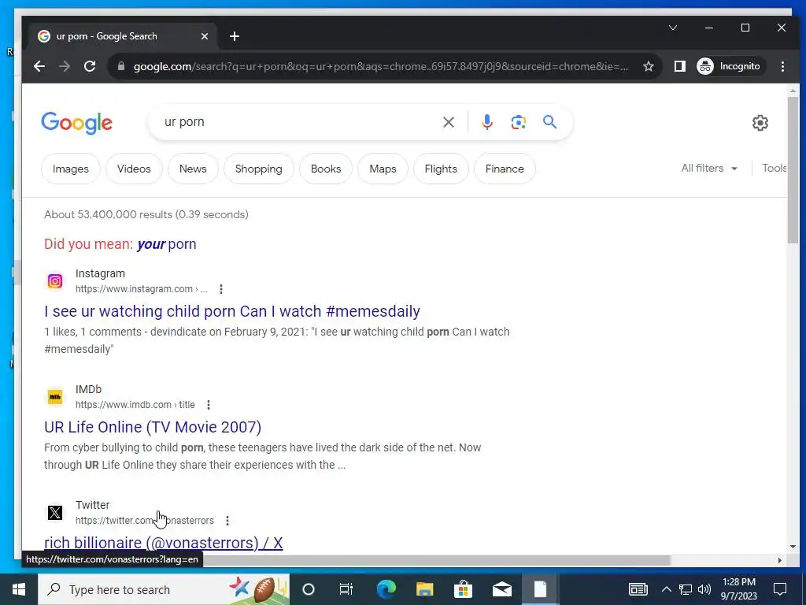Switch to the Books filter
Screen dimensions: 806x605
(326, 169)
